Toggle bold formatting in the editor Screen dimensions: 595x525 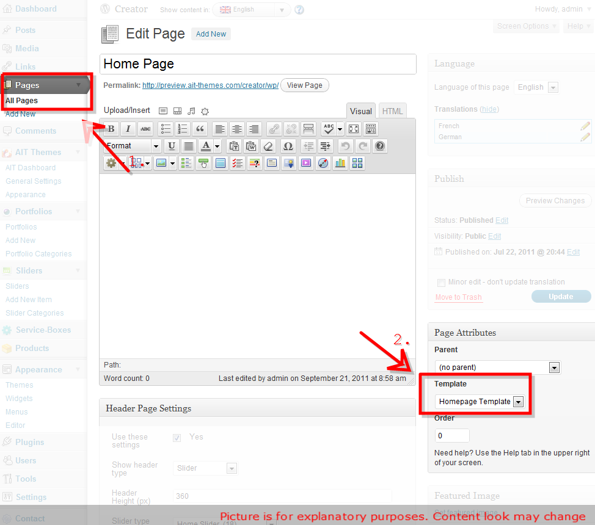(110, 129)
